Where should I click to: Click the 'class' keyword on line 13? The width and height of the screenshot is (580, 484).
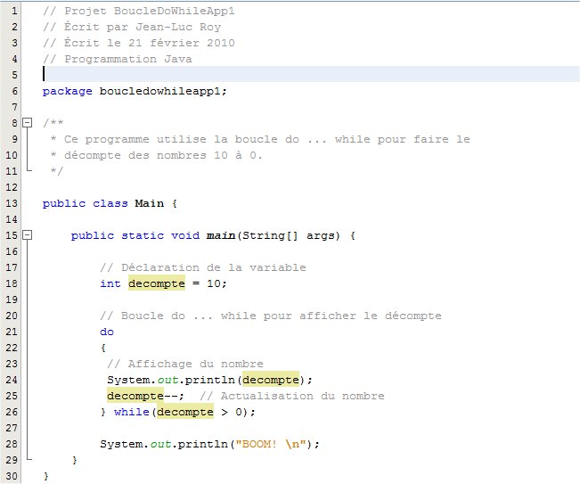[x=110, y=203]
